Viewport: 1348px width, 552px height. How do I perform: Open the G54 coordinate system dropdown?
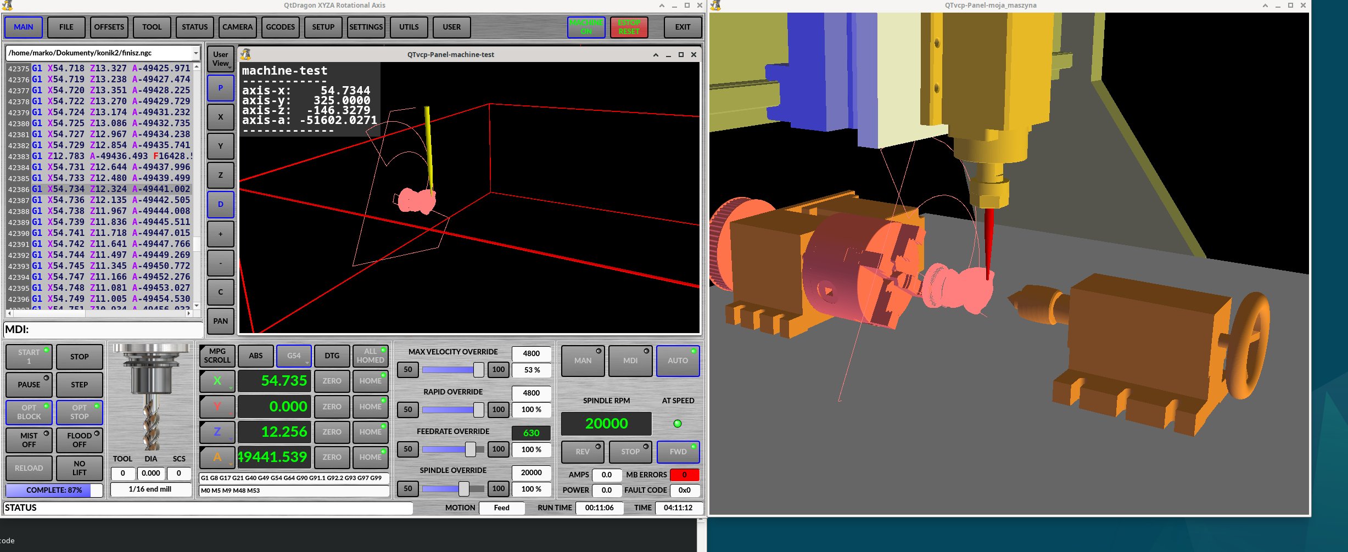294,356
